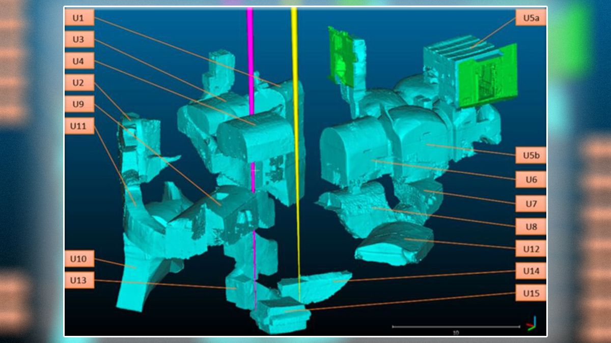Select the U14 unit label
This screenshot has width=611, height=343.
pyautogui.click(x=531, y=271)
